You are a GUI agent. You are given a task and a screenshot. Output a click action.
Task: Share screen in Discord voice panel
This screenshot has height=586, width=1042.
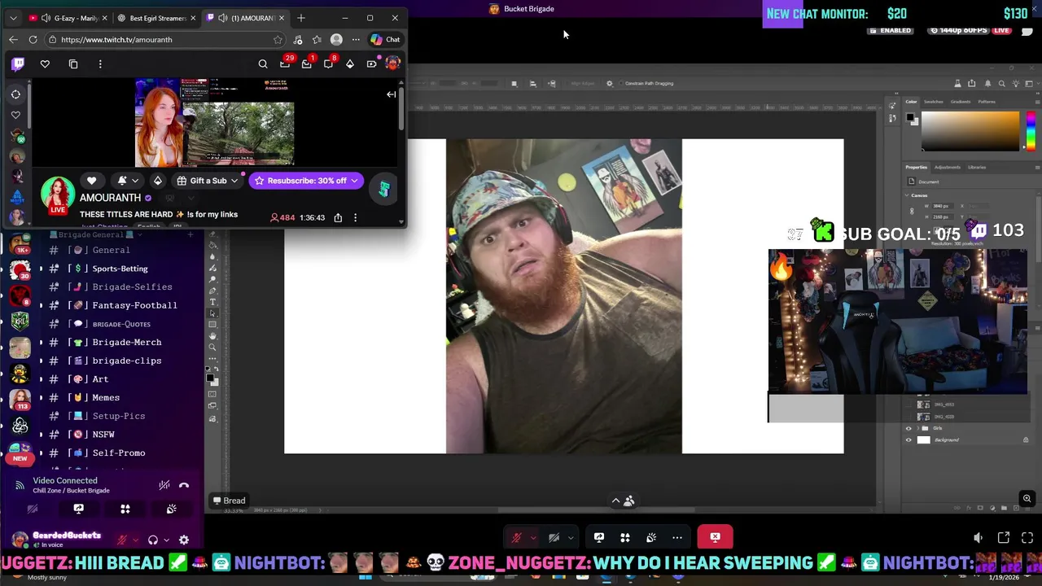[x=79, y=509]
